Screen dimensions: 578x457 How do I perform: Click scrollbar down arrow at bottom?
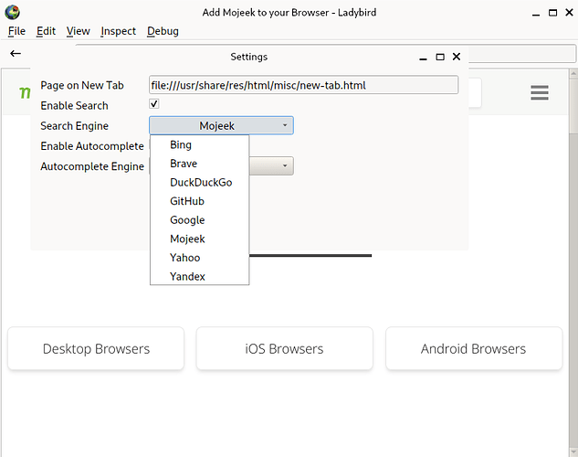573,452
